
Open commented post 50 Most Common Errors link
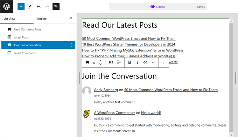point(171,90)
